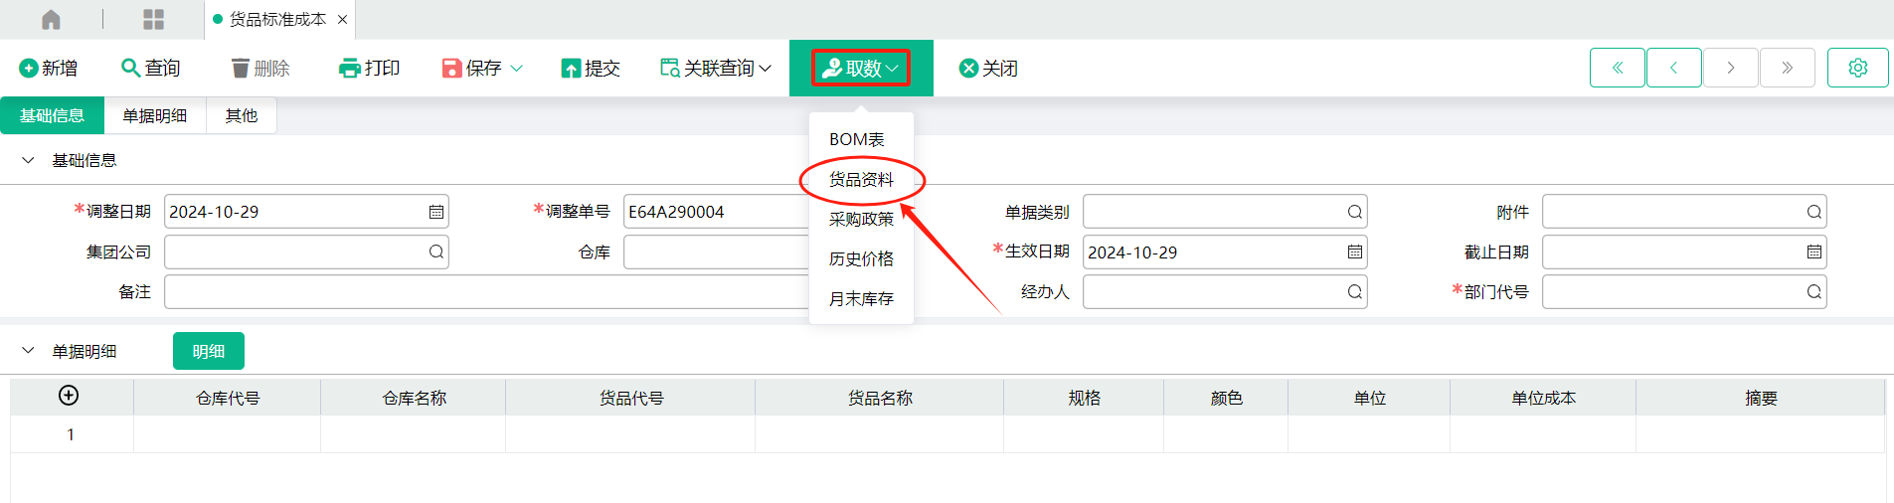1894x503 pixels.
Task: Click the 新增 button
Action: (49, 68)
